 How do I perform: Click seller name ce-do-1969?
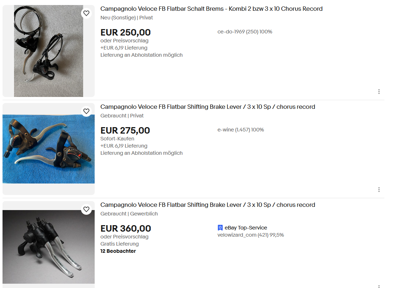[x=231, y=32]
